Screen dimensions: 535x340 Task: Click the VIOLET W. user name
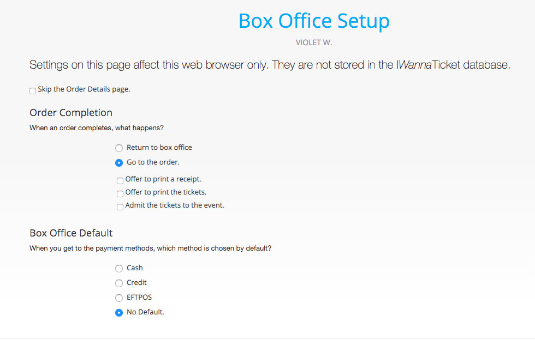[314, 42]
